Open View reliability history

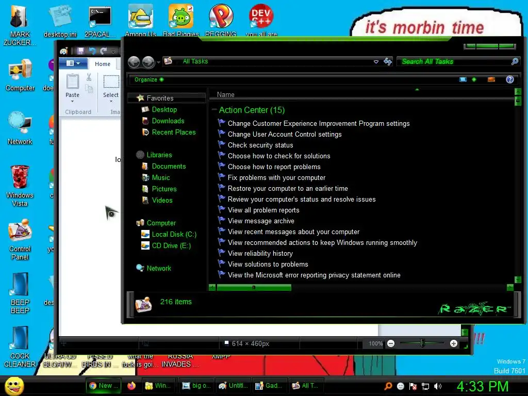click(x=260, y=253)
